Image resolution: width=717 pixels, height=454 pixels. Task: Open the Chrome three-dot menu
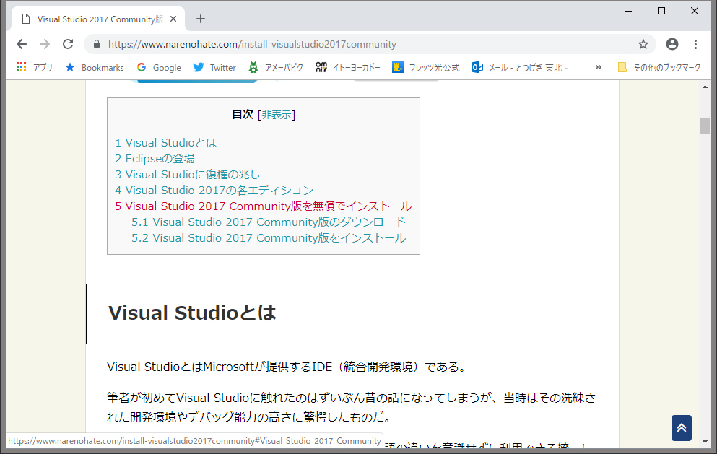tap(695, 44)
